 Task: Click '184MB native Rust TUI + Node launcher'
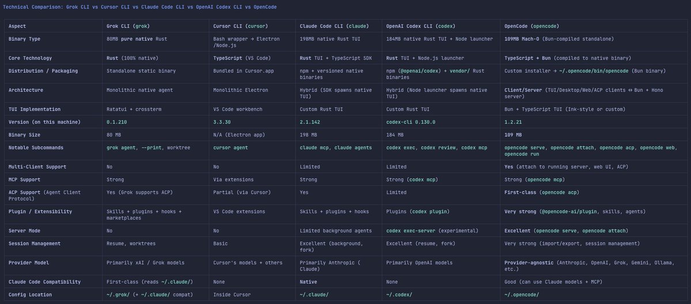439,39
